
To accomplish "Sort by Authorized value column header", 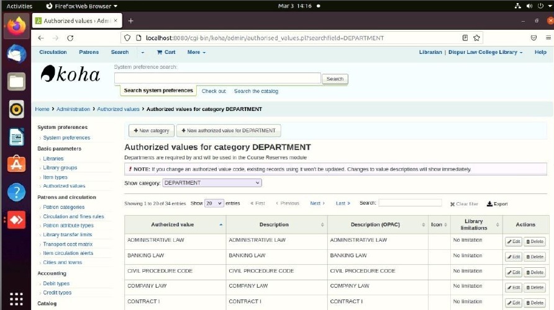I will tap(173, 224).
